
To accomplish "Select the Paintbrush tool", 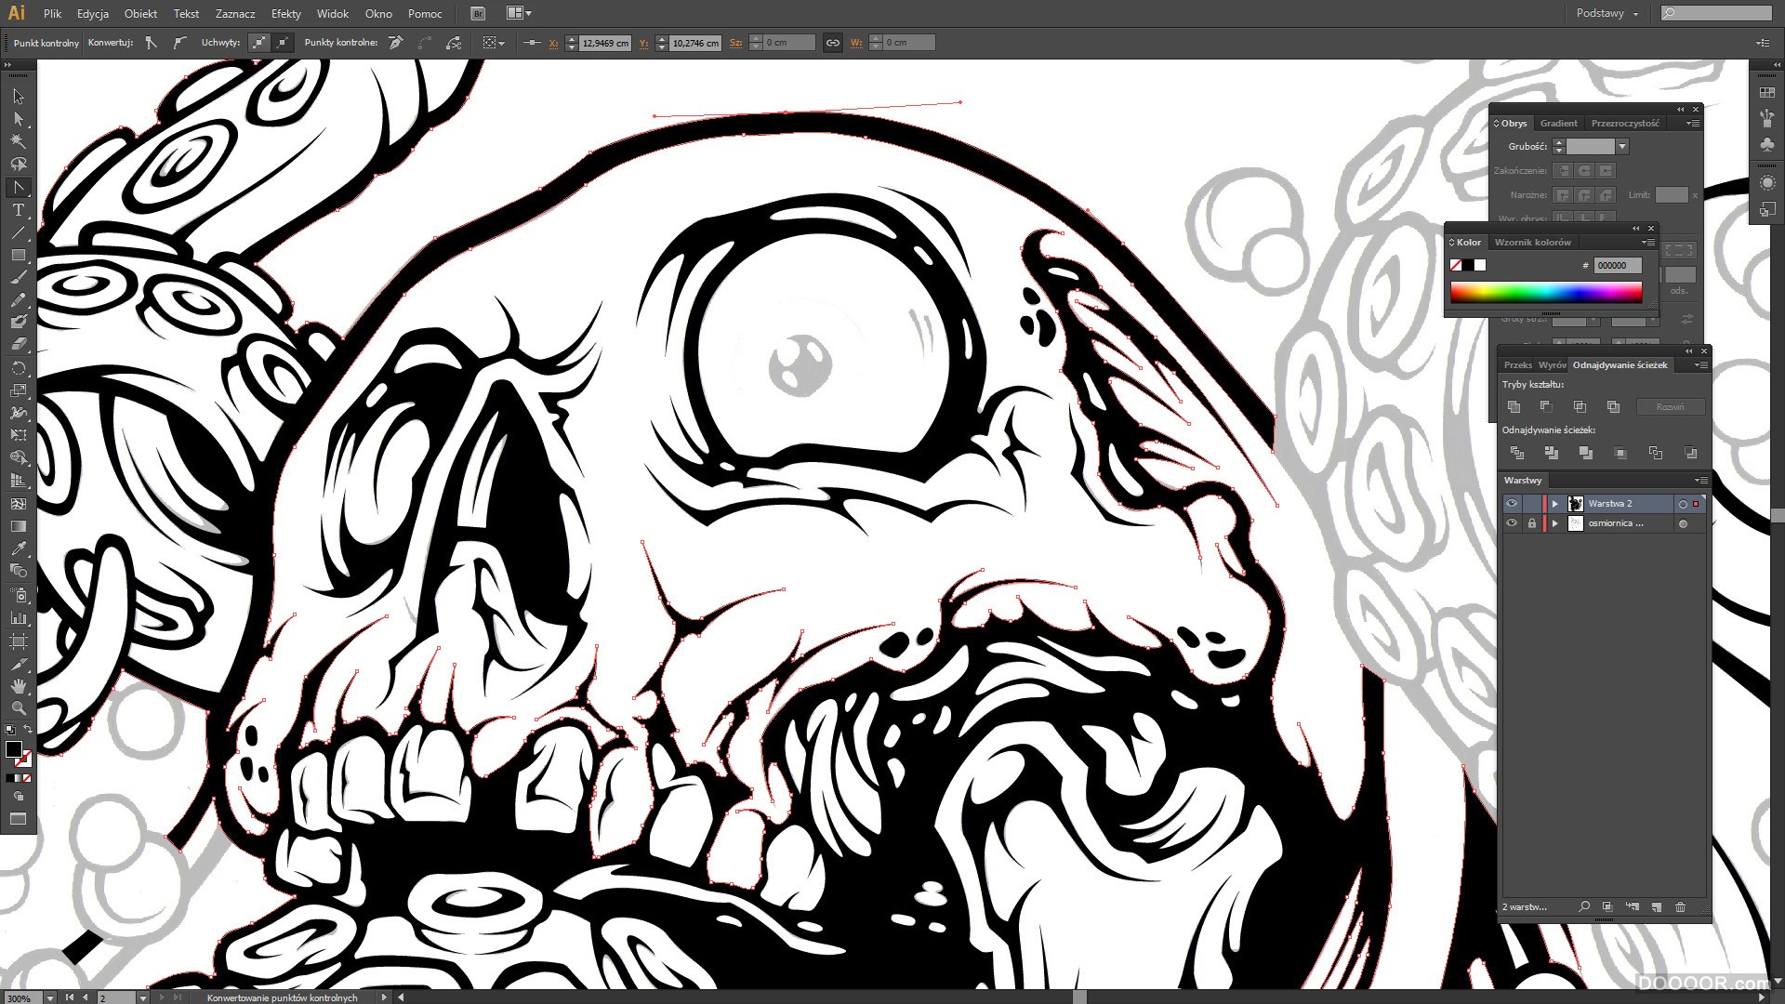I will [x=18, y=277].
